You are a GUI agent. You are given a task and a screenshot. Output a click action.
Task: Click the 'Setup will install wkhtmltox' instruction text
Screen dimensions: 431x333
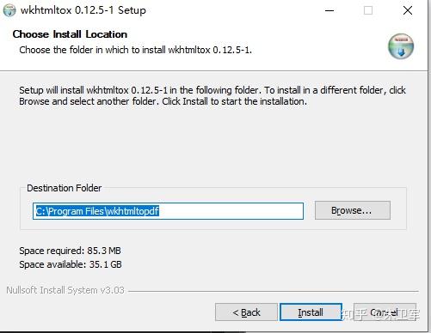click(212, 96)
